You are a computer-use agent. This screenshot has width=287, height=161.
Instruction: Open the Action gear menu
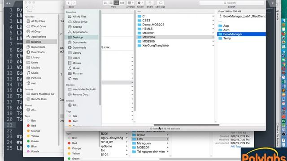[140, 3]
